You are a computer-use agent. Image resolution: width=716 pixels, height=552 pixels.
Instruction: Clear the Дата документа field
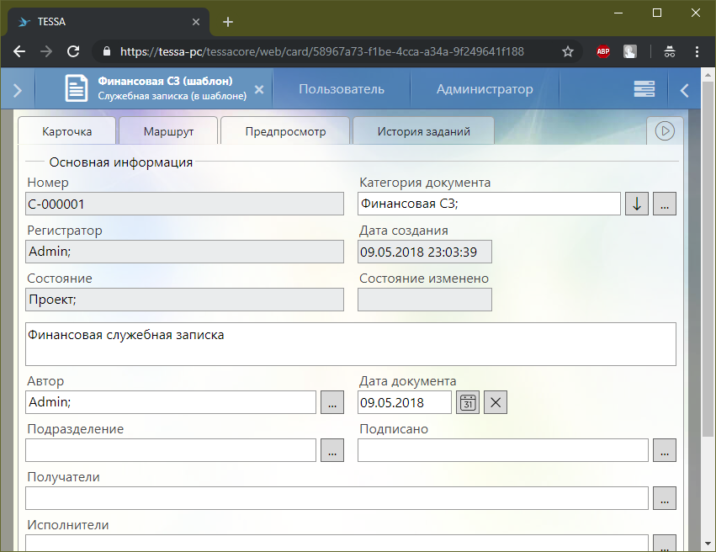point(496,403)
